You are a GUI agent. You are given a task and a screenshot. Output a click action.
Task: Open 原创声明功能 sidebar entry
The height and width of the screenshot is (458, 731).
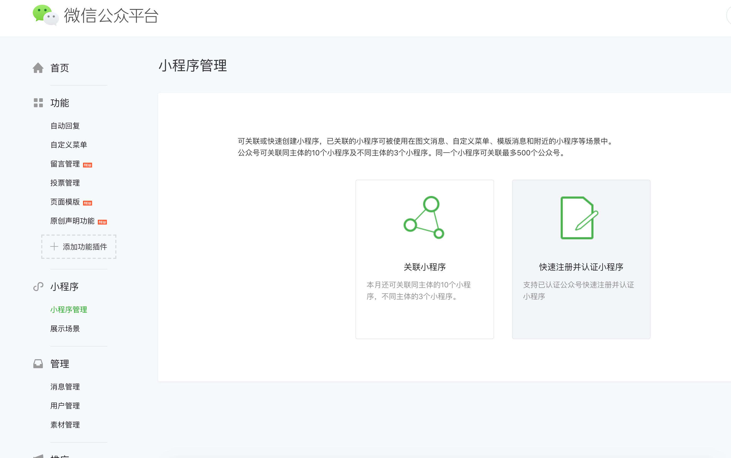[72, 221]
